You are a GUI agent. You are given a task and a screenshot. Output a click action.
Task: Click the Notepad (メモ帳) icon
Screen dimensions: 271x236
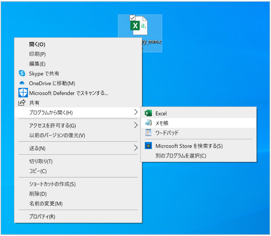(148, 123)
